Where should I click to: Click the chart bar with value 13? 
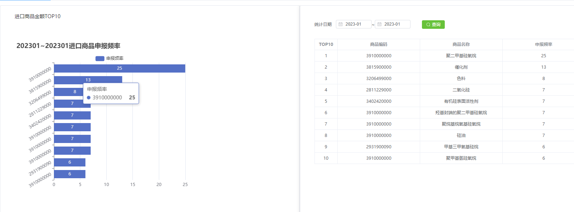pyautogui.click(x=88, y=80)
